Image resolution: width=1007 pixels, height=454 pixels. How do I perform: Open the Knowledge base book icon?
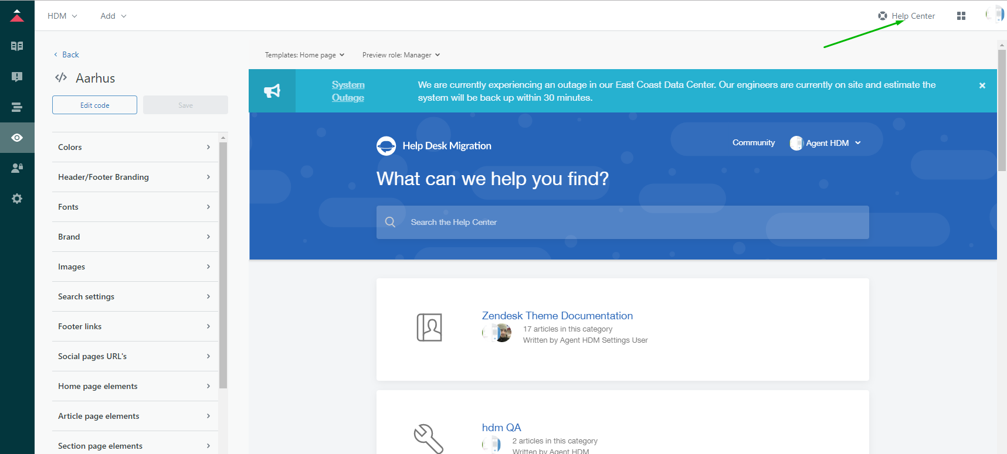(17, 46)
